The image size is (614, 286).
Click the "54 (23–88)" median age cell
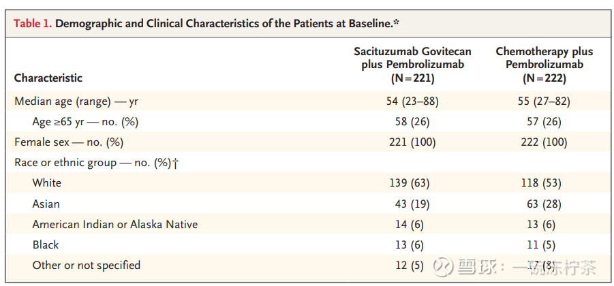[412, 101]
